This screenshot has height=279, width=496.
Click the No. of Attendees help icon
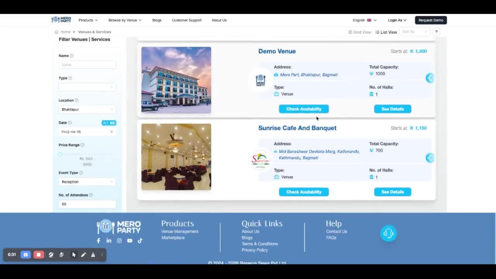click(91, 195)
